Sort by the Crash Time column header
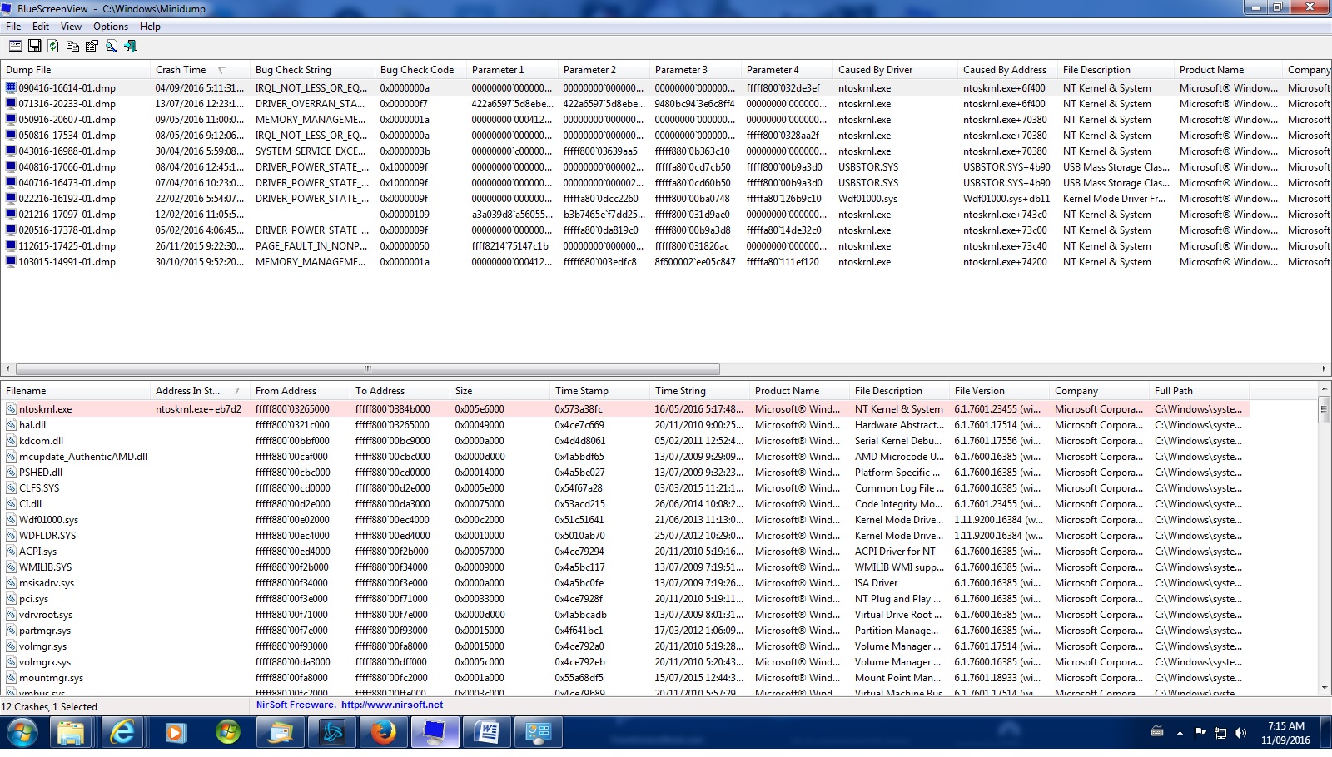The height and width of the screenshot is (757, 1332). [200, 70]
